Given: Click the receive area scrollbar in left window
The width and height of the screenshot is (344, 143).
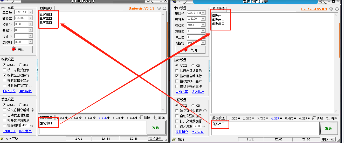Looking at the screenshot, I should pos(163,62).
